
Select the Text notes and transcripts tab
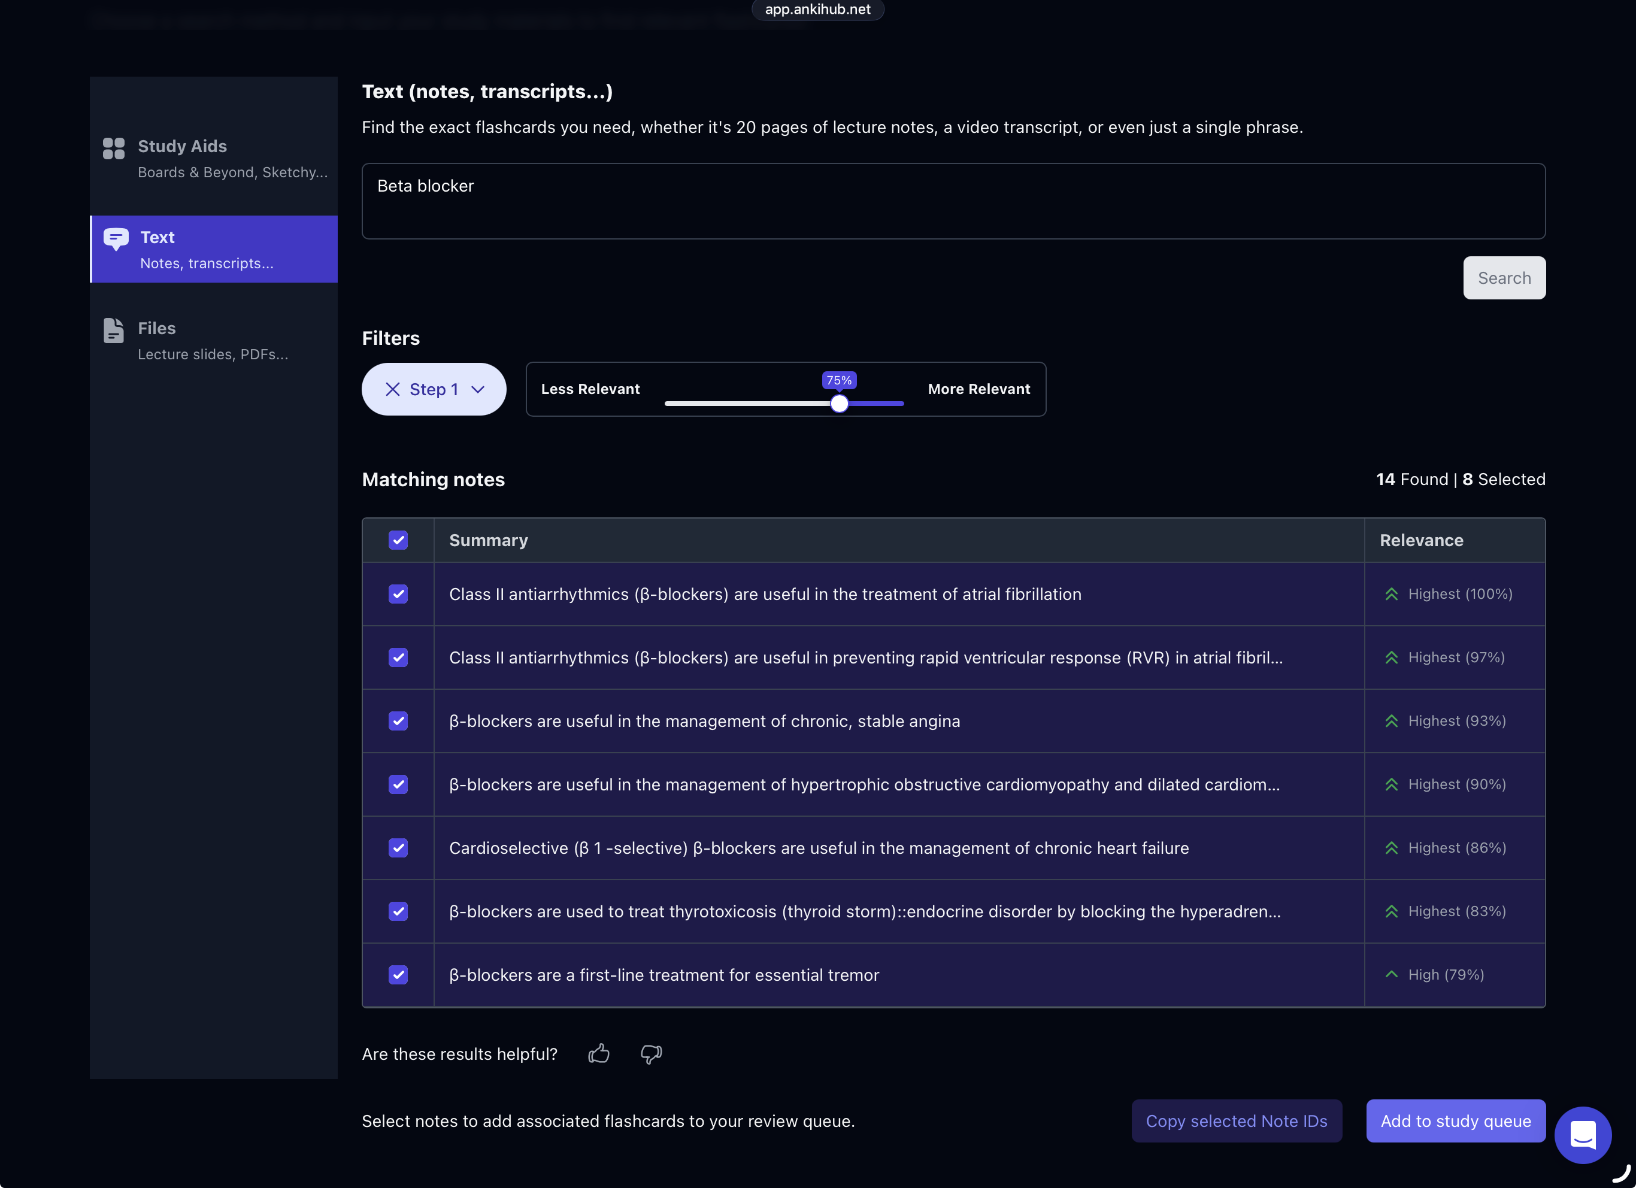click(x=214, y=249)
